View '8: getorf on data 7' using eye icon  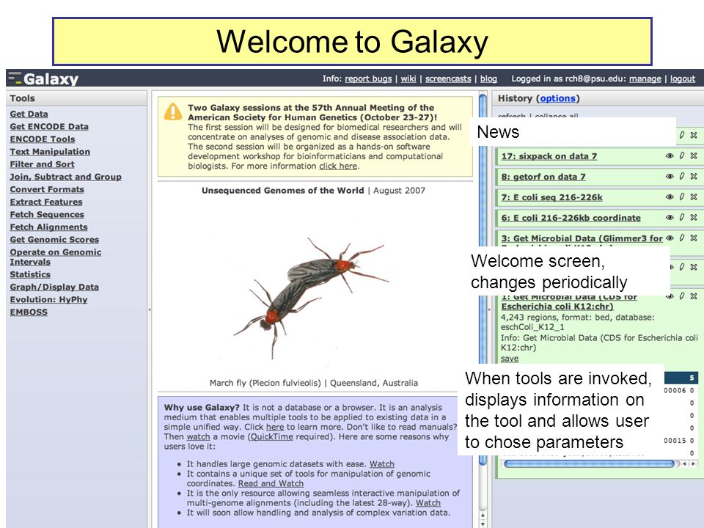pyautogui.click(x=670, y=177)
